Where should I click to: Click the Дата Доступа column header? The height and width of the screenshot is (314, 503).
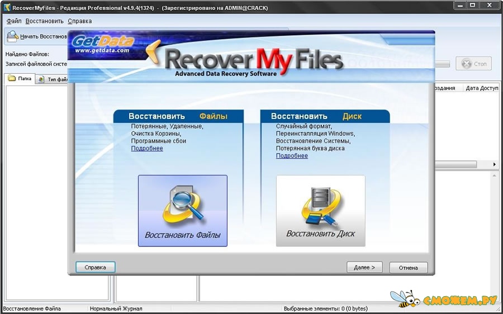click(482, 88)
